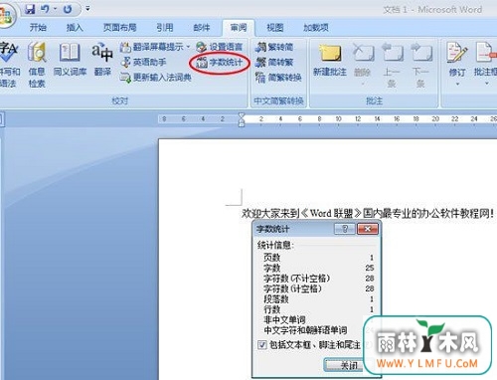Open 信息检索 research tool

click(37, 64)
